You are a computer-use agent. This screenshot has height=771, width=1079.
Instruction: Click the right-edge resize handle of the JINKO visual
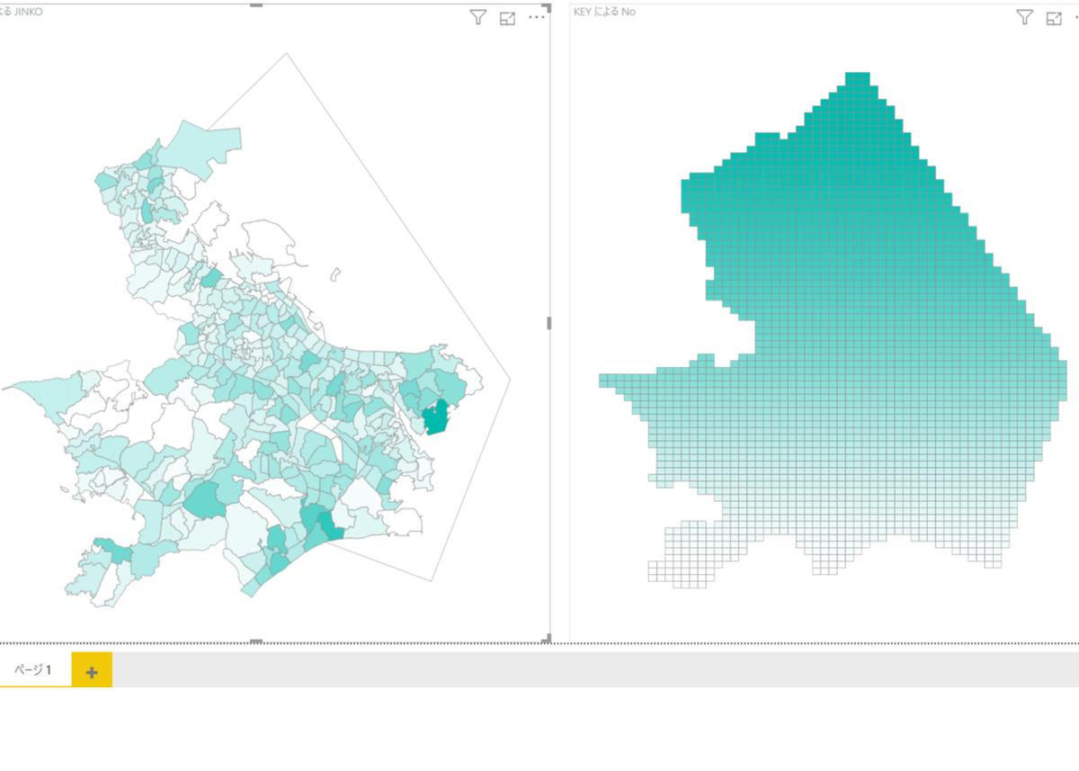pyautogui.click(x=548, y=323)
